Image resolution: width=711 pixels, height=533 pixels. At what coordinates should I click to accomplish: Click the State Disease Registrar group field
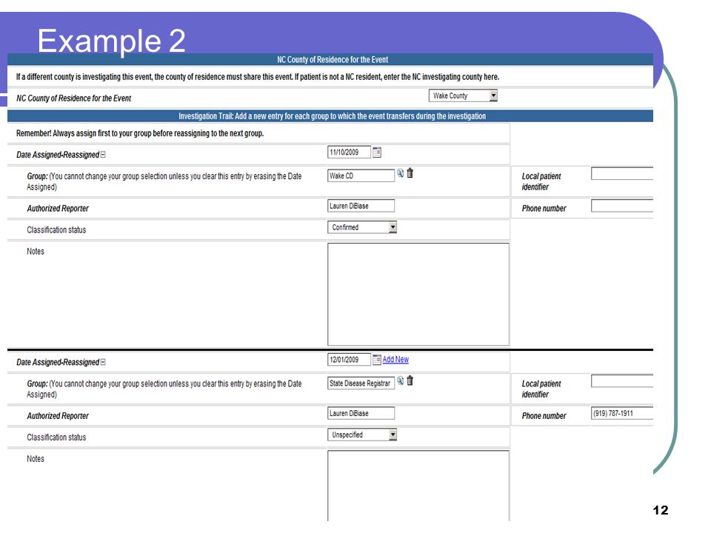pyautogui.click(x=361, y=383)
